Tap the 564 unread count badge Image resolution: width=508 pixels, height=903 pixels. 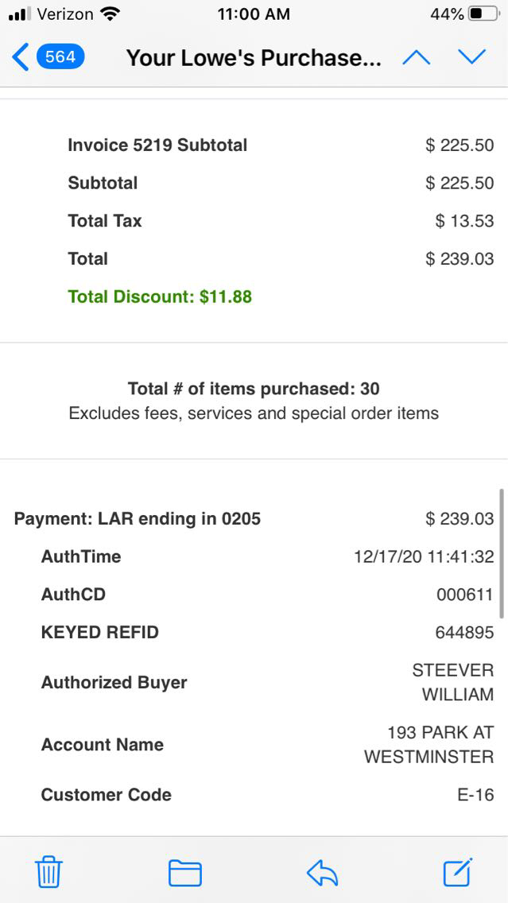point(60,57)
